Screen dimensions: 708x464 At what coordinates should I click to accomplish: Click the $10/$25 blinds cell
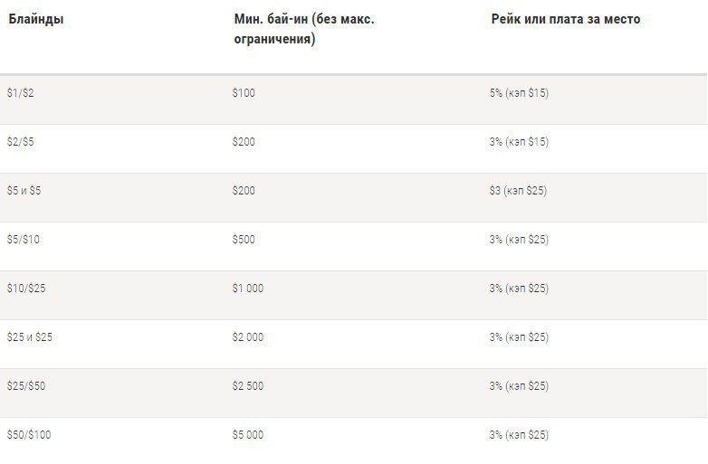click(x=26, y=289)
